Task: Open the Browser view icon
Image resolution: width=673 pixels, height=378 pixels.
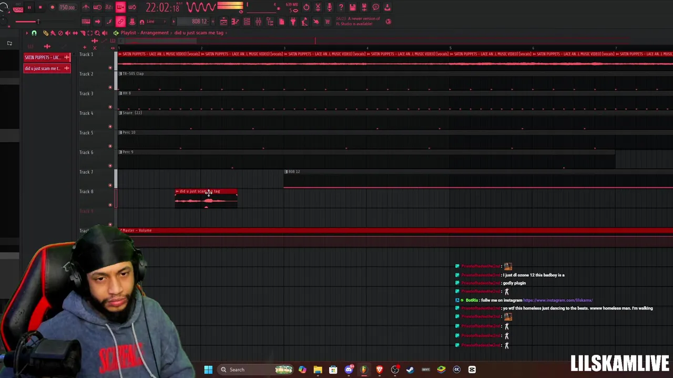Action: click(x=270, y=22)
